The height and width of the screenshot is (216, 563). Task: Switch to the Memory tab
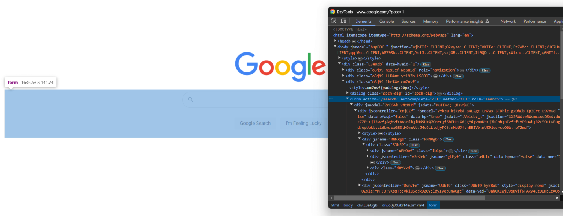pos(430,21)
